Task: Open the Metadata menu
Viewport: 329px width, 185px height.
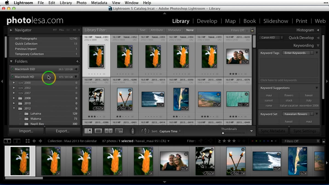Action: coord(99,3)
